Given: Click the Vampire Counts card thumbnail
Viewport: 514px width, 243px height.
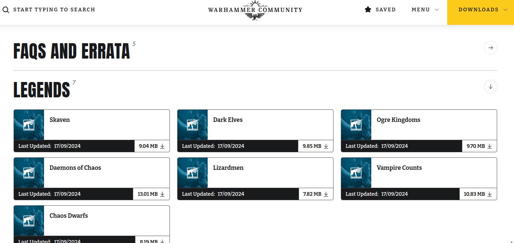Looking at the screenshot, I should click(x=356, y=173).
